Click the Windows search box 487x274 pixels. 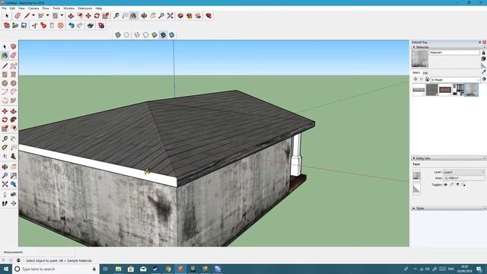point(56,269)
